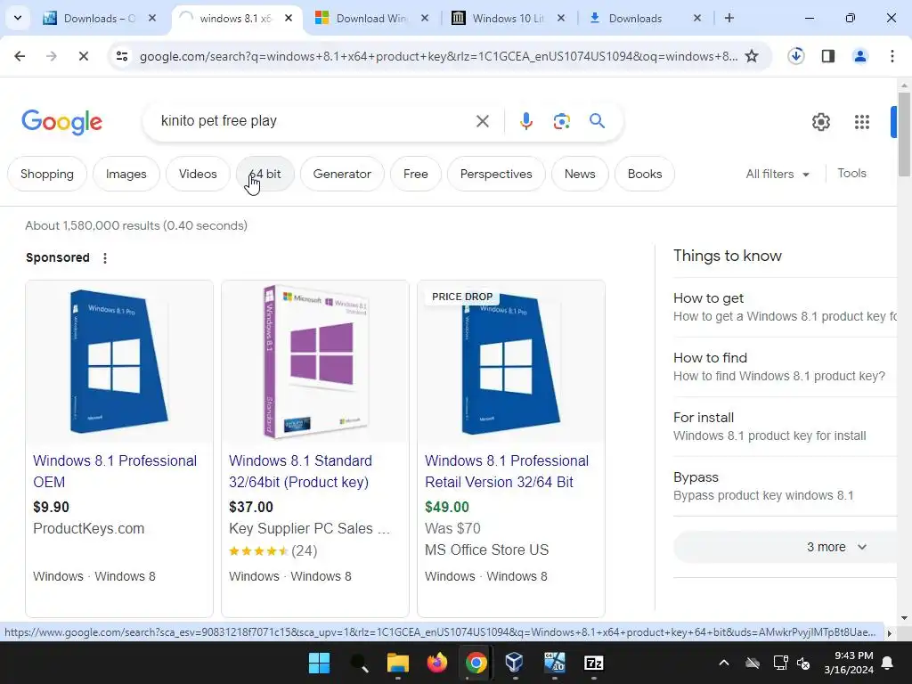The height and width of the screenshot is (684, 912).
Task: Open the side panel icon
Action: [828, 56]
